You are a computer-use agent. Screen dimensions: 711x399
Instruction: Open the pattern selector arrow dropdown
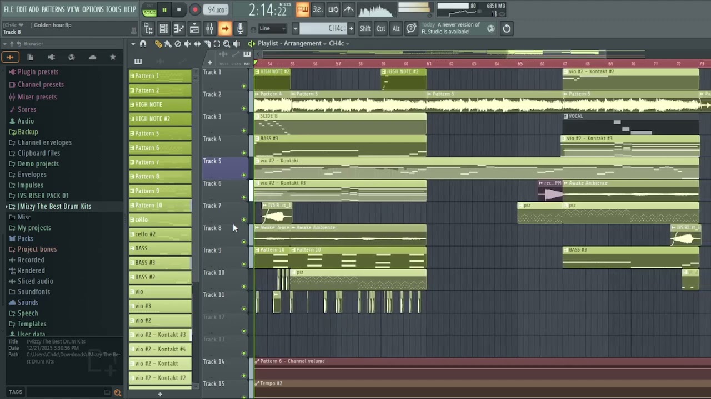pos(296,29)
